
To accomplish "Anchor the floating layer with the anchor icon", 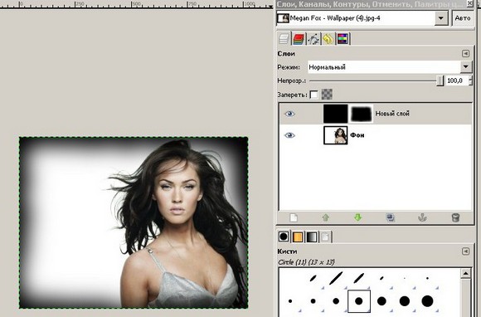I will 422,217.
